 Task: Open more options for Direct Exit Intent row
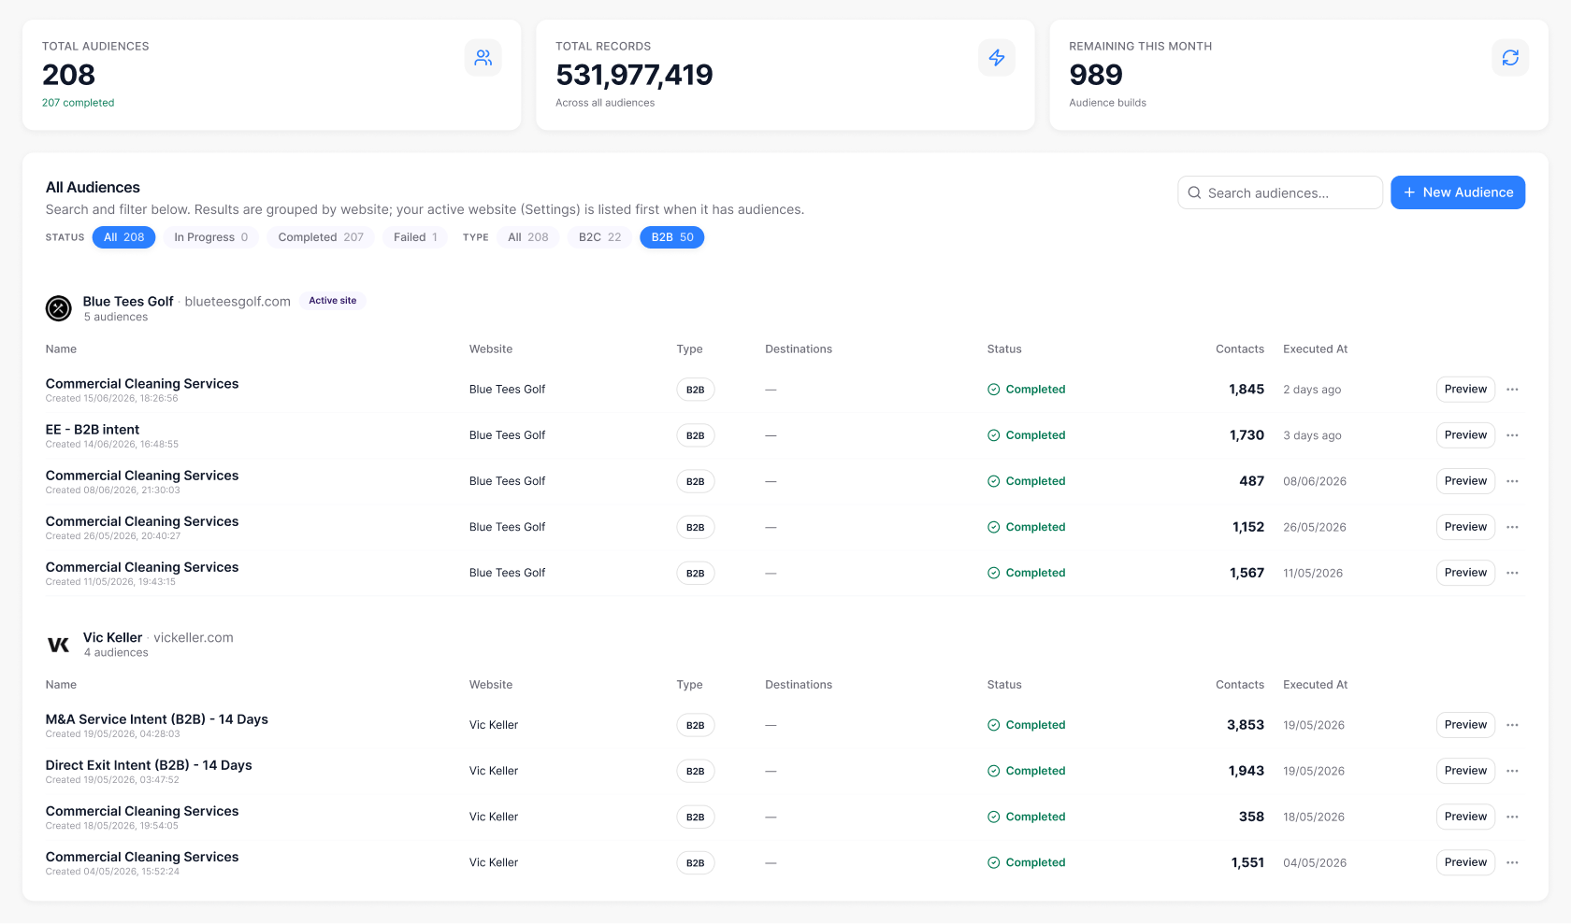1512,771
